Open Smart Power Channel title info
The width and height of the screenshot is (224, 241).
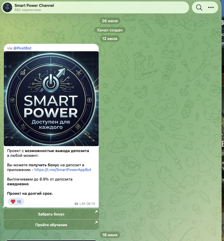pyautogui.click(x=34, y=6)
